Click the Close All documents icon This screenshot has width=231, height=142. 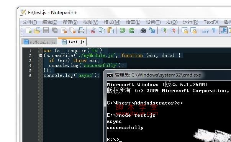(x=72, y=31)
